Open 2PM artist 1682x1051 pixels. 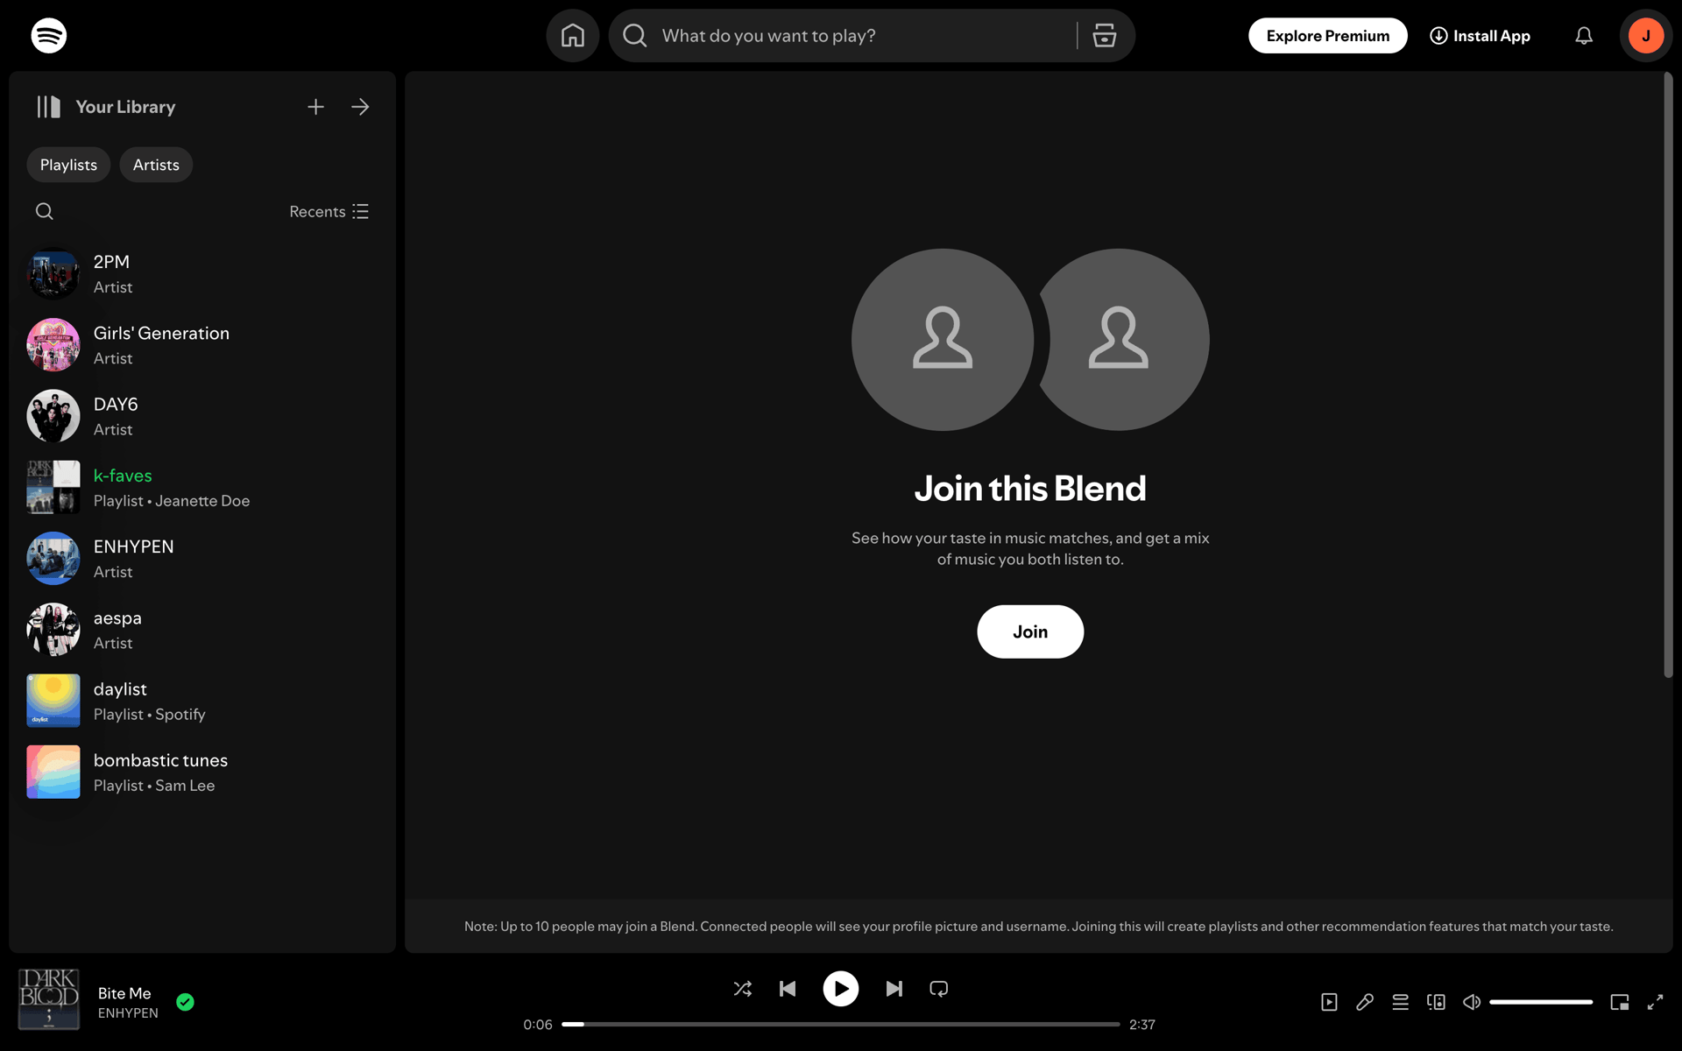tap(201, 274)
